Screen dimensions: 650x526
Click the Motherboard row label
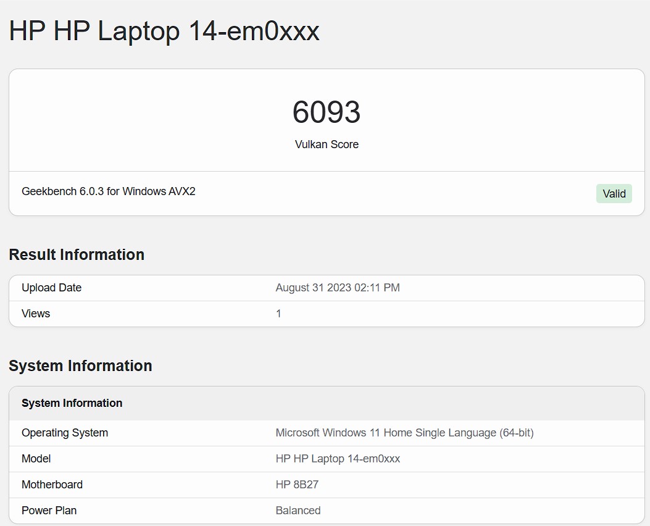point(52,485)
